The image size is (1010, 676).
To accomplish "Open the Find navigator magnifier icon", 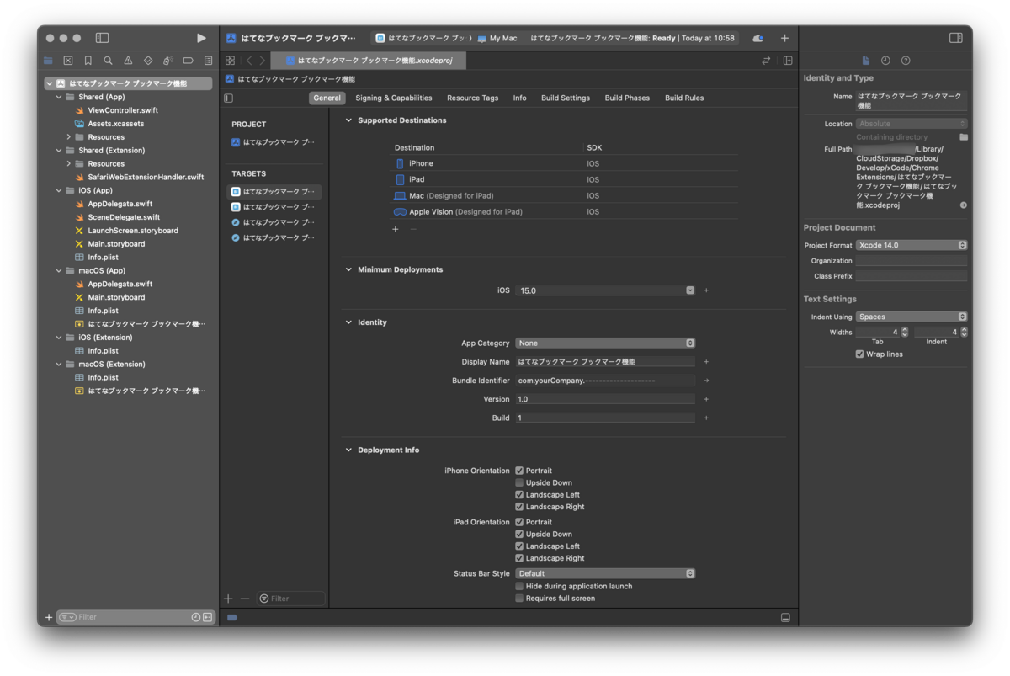I will coord(108,61).
